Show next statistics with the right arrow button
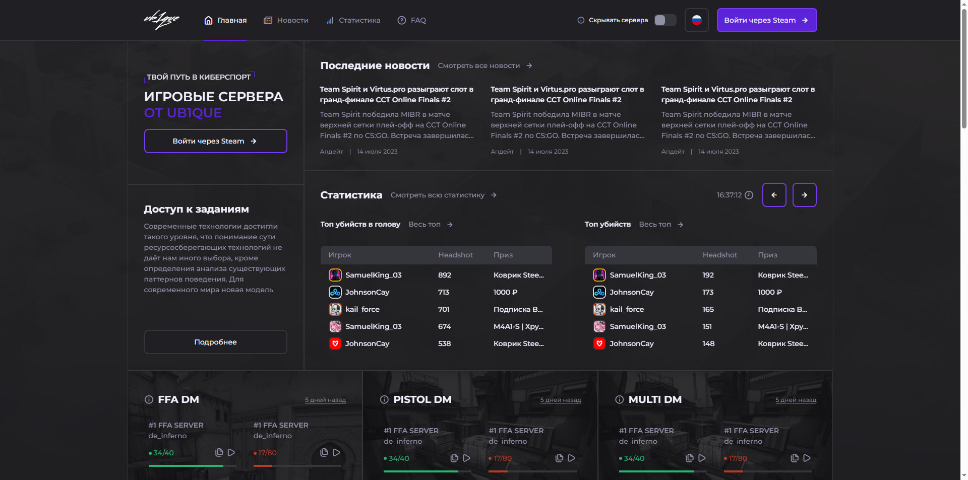This screenshot has width=968, height=480. (x=805, y=195)
